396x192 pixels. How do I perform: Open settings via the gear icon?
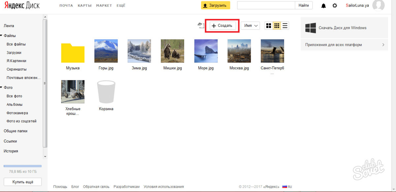click(x=335, y=6)
